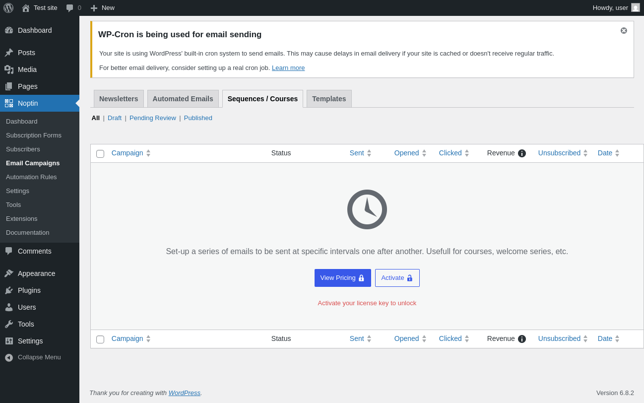Click the Comments bubble icon in sidebar
Image resolution: width=644 pixels, height=403 pixels.
point(9,251)
